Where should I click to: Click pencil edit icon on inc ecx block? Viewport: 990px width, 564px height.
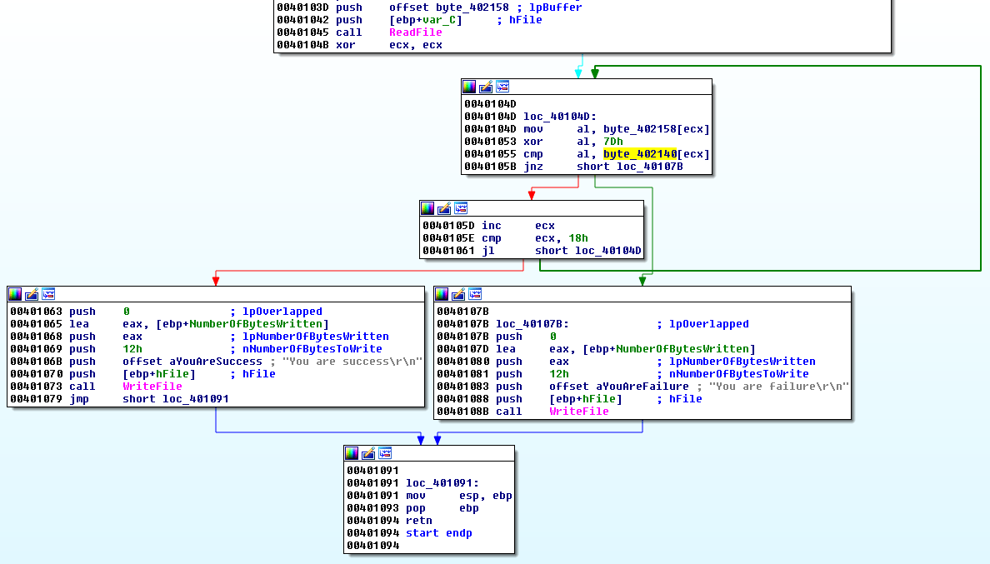(444, 208)
